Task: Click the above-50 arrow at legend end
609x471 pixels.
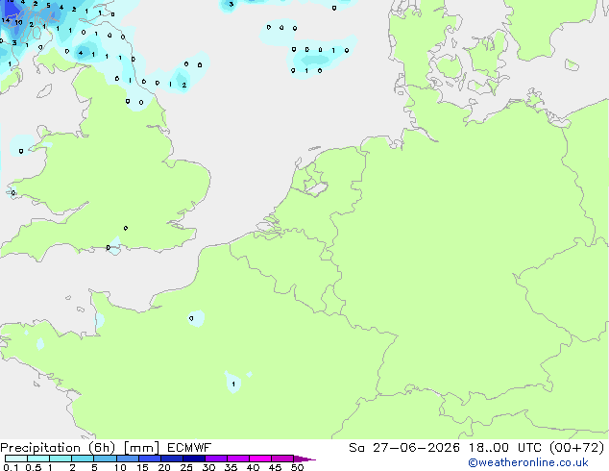Action: point(304,459)
